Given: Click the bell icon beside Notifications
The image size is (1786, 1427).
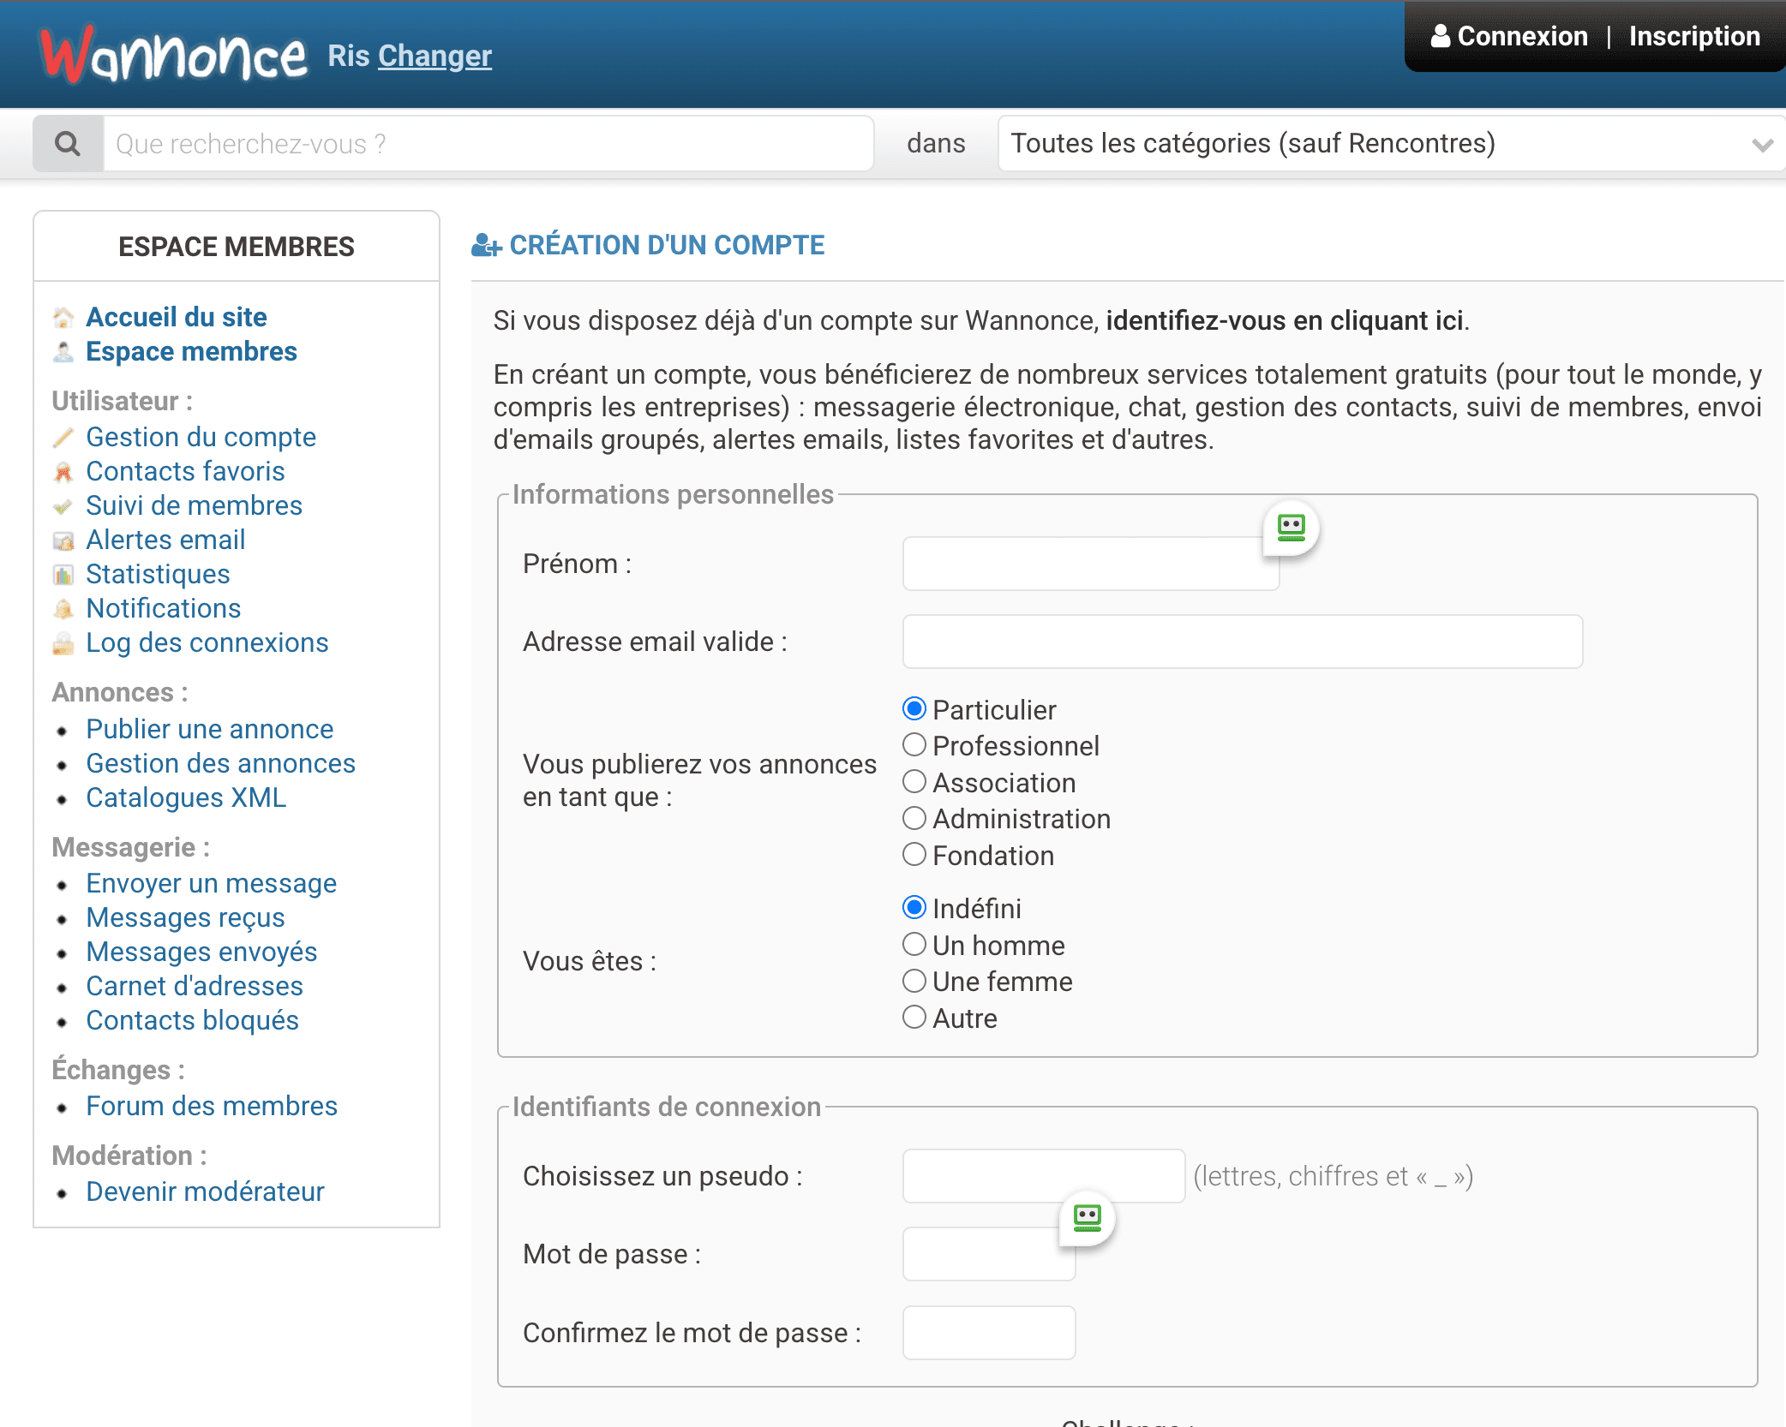Looking at the screenshot, I should click(x=63, y=609).
